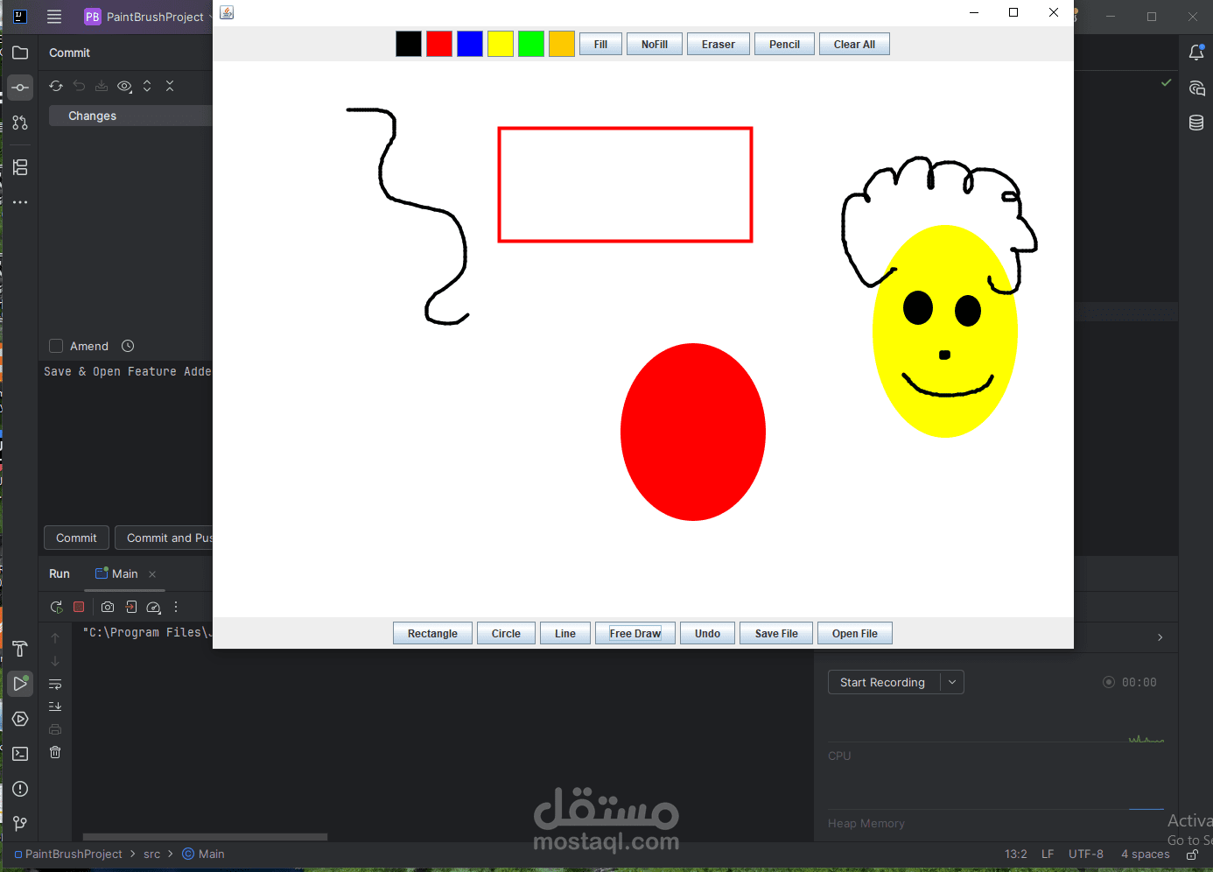The height and width of the screenshot is (872, 1213).
Task: Take a thread dump camera icon
Action: pos(108,607)
